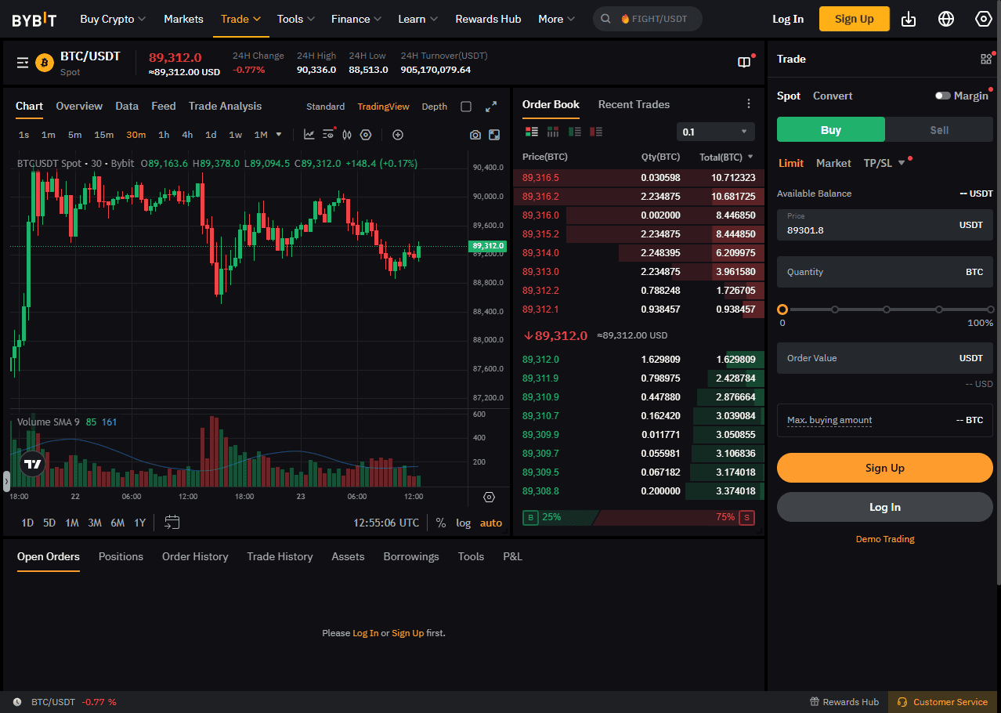Open the language selector globe icon
This screenshot has width=1001, height=713.
[x=945, y=18]
